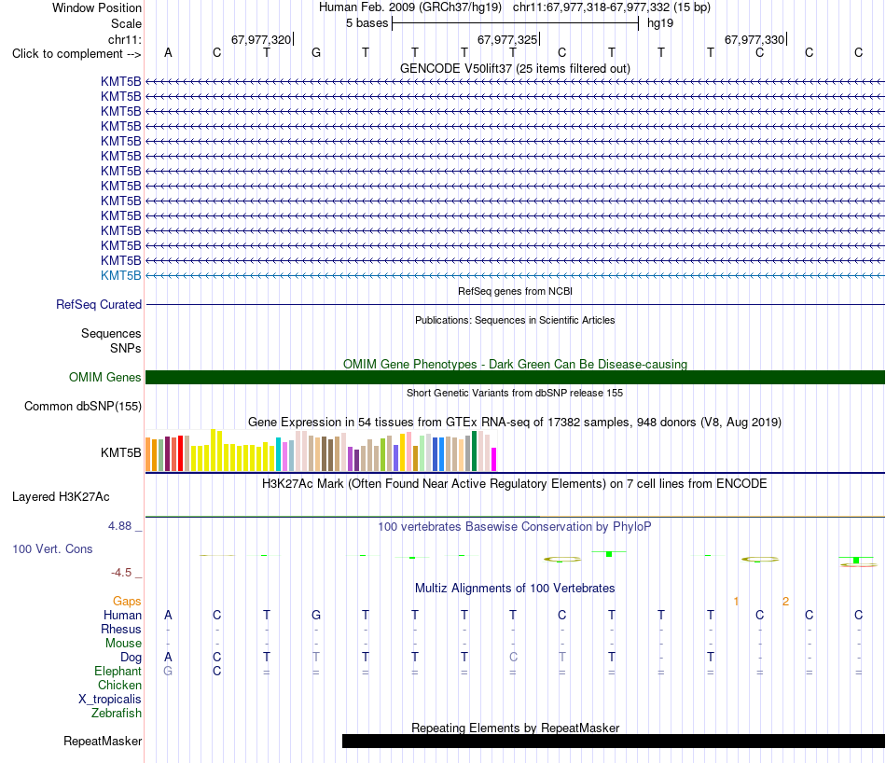Click the orange gap number 1

point(736,602)
